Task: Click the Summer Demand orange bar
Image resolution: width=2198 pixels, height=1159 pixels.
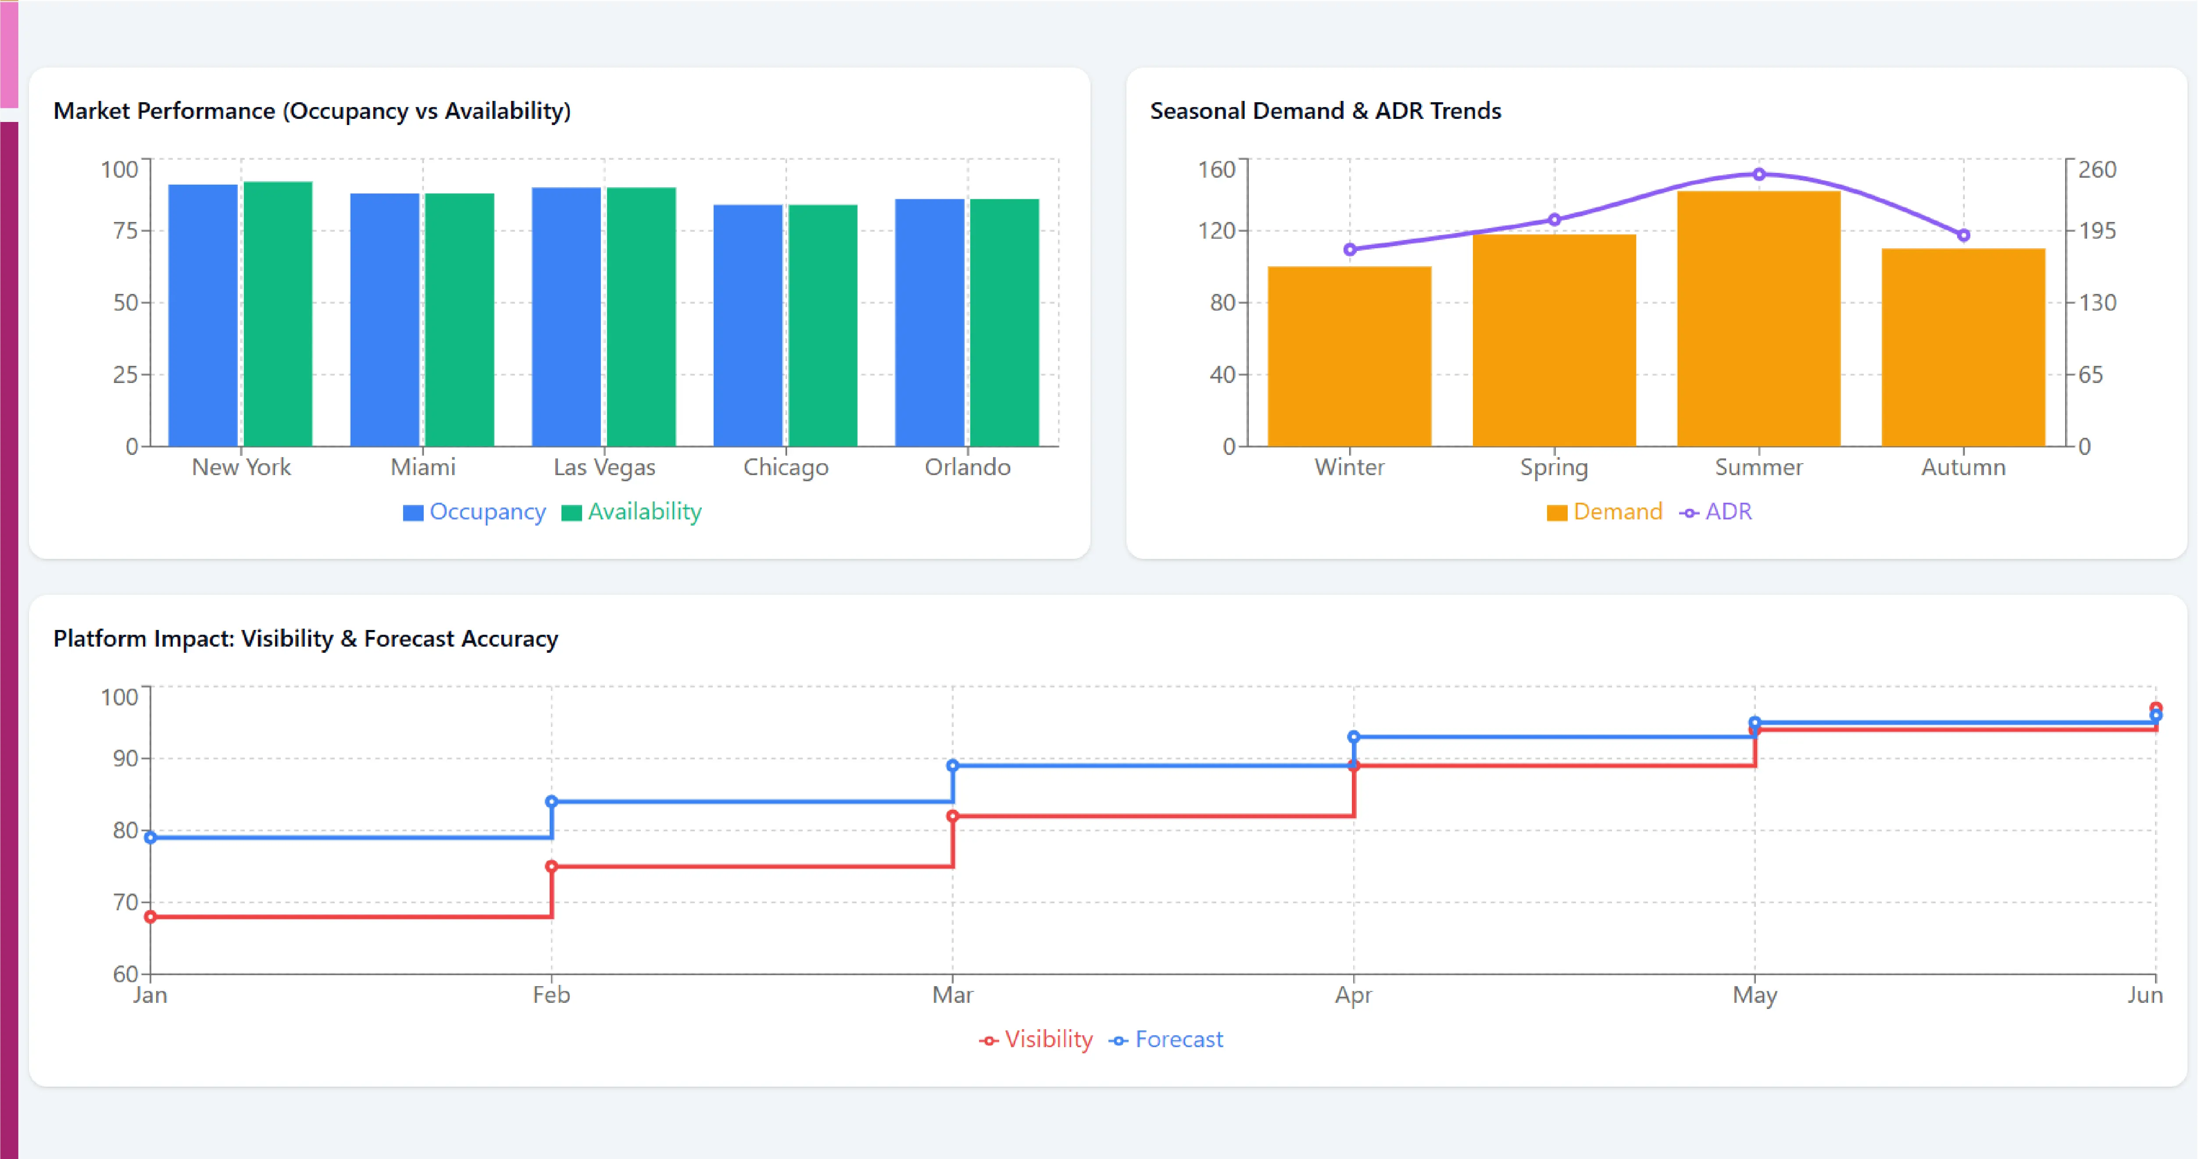Action: 1758,318
